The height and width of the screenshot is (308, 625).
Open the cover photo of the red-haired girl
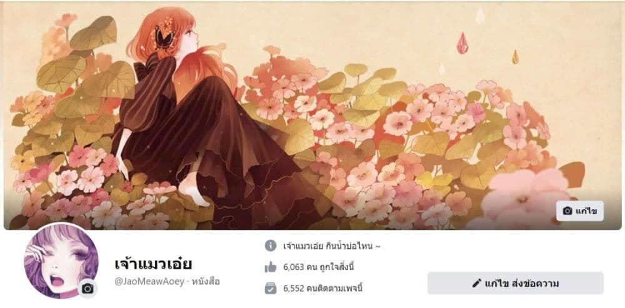click(312, 116)
